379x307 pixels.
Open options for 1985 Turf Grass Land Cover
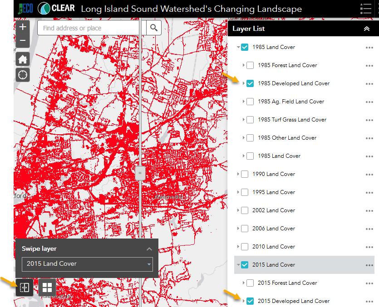pyautogui.click(x=369, y=120)
